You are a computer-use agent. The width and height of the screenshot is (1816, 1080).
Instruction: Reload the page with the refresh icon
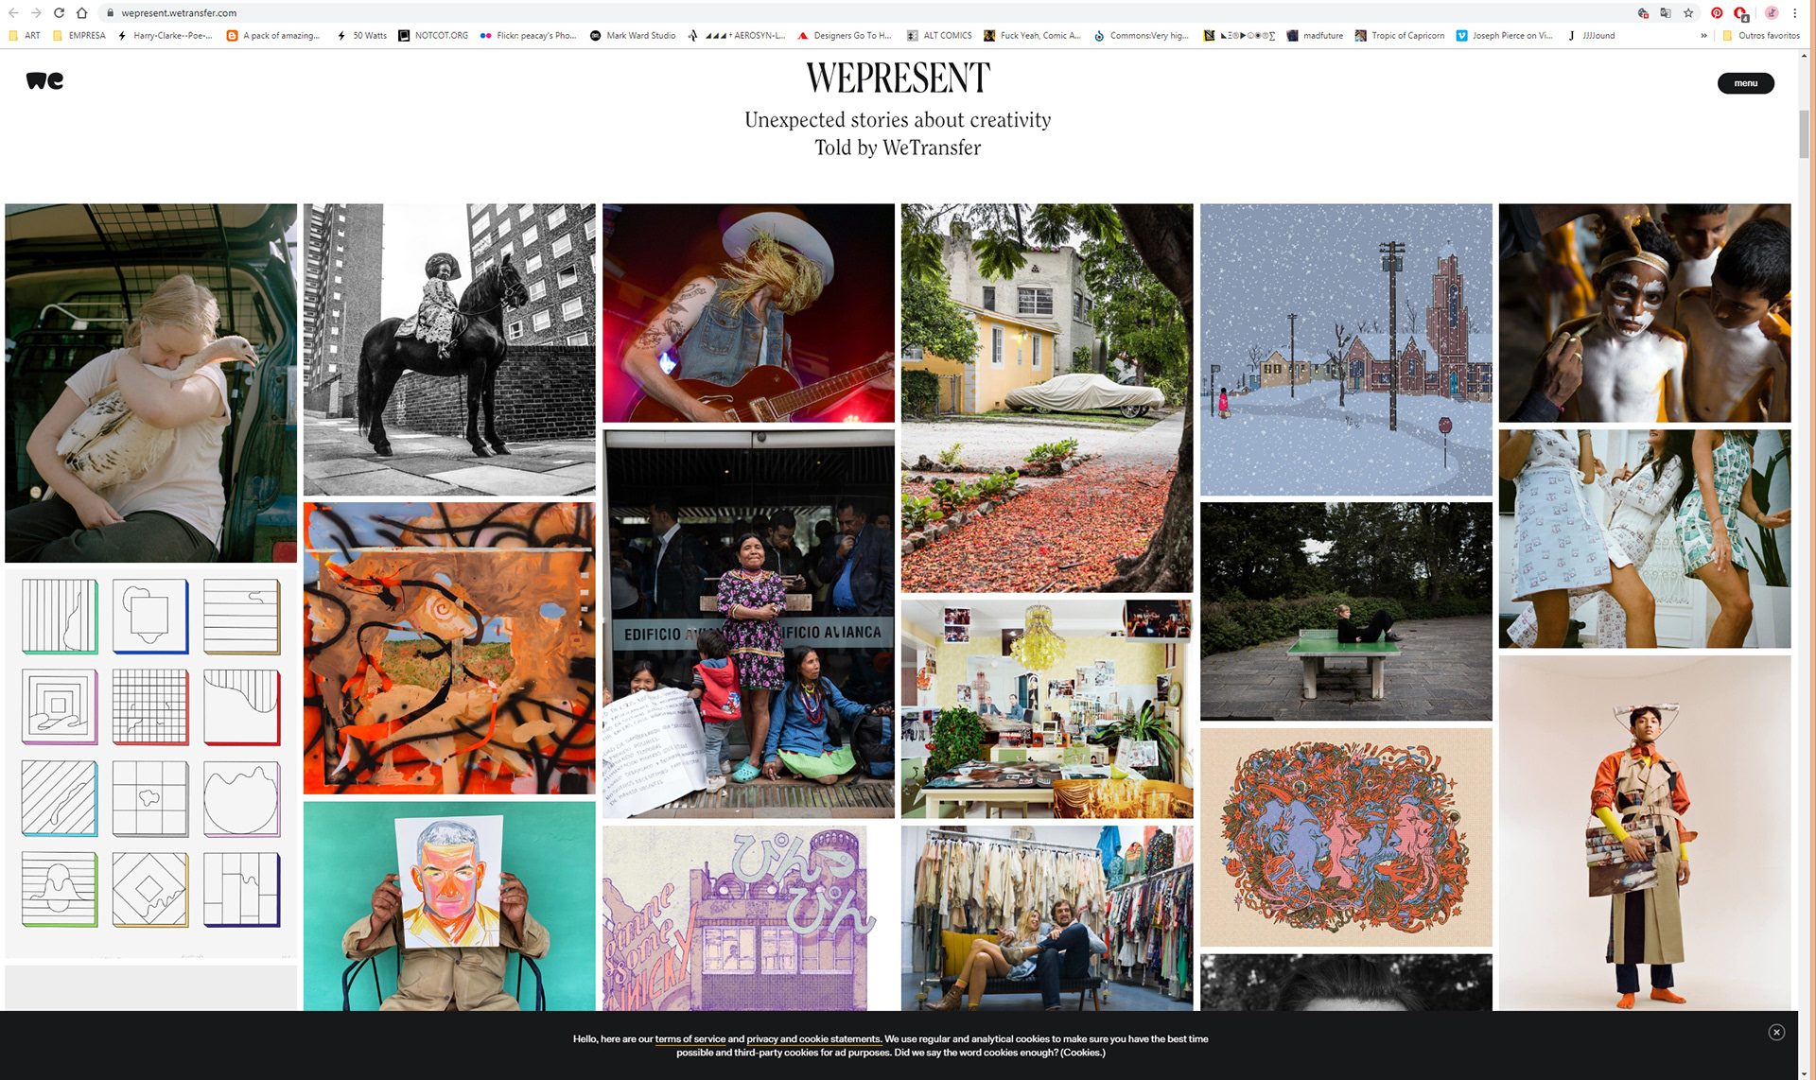point(59,13)
